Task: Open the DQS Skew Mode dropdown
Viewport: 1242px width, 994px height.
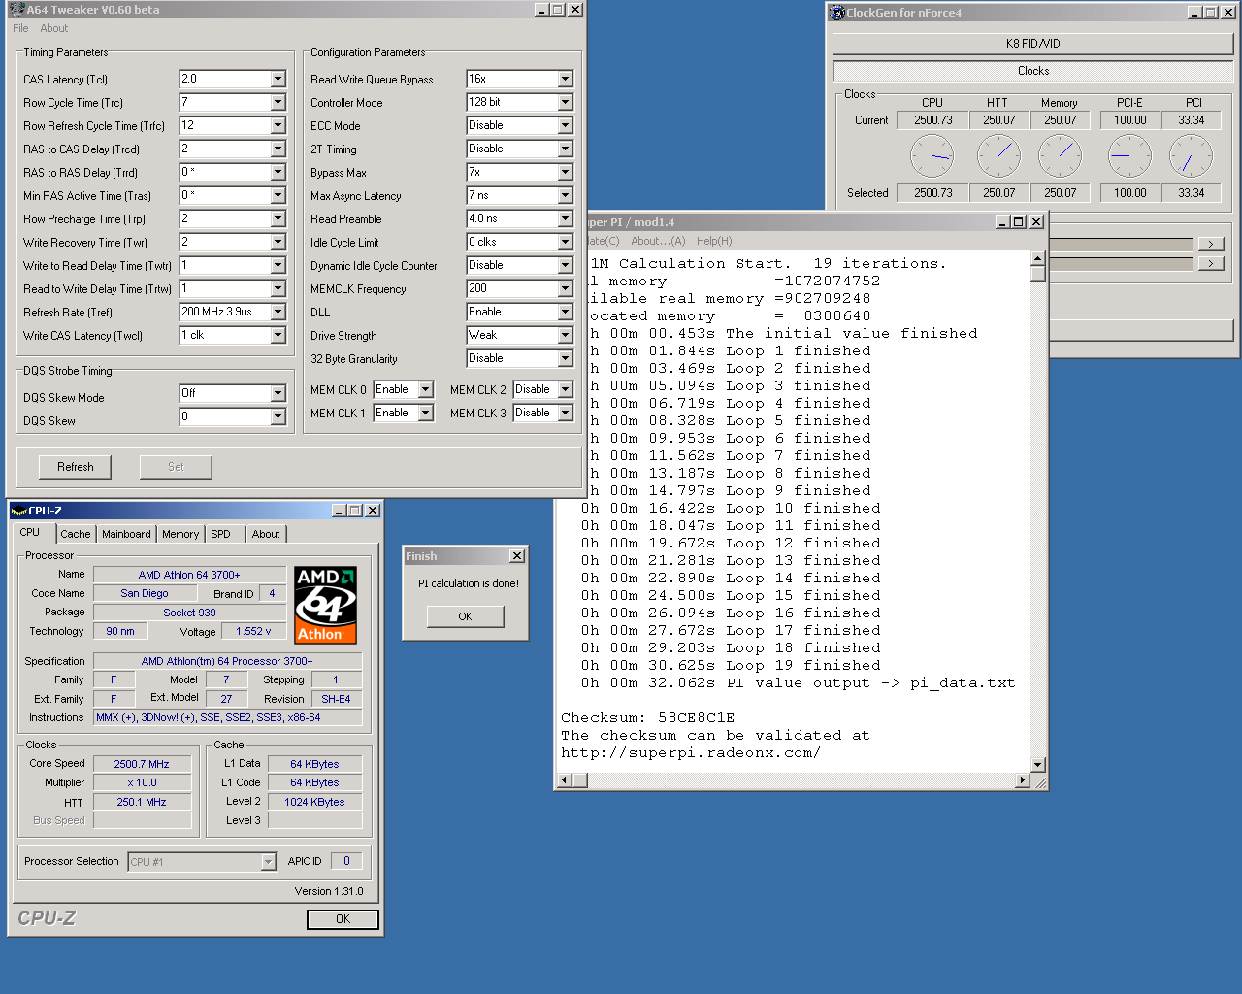Action: (278, 393)
